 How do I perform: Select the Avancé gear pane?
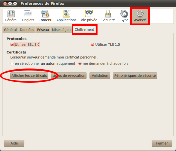[x=140, y=16]
